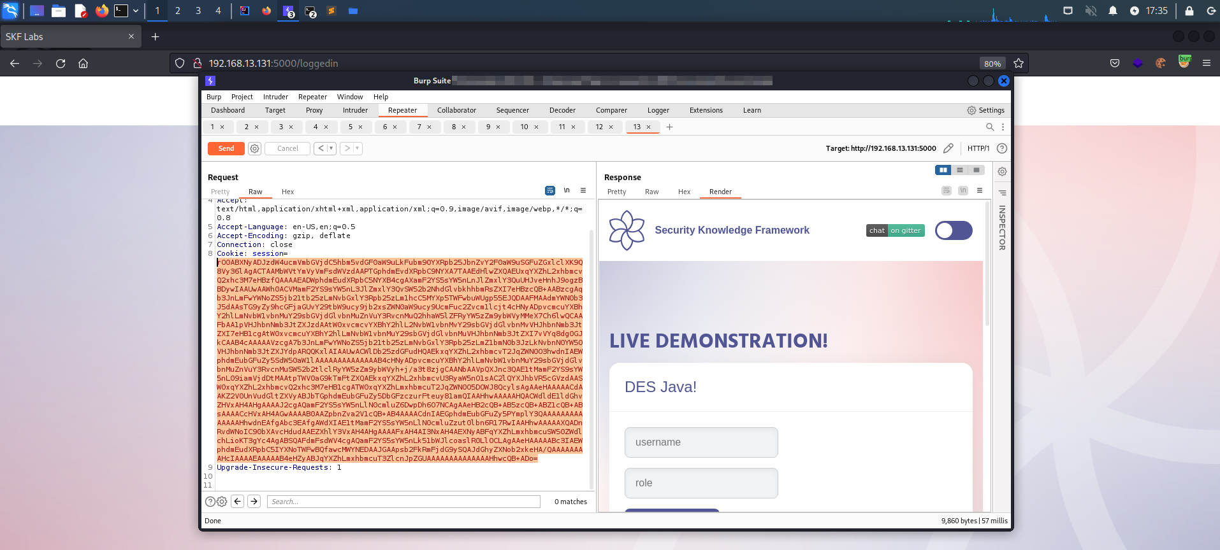
Task: Open Firefox application menu
Action: point(1206,63)
